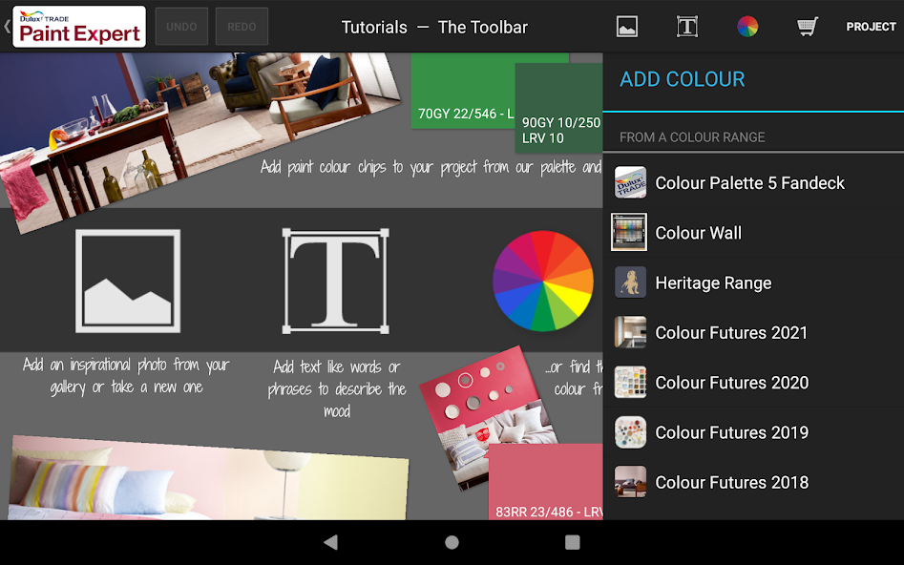Viewport: 904px width, 565px height.
Task: Tap the add photo icon in the toolbar
Action: coord(627,27)
